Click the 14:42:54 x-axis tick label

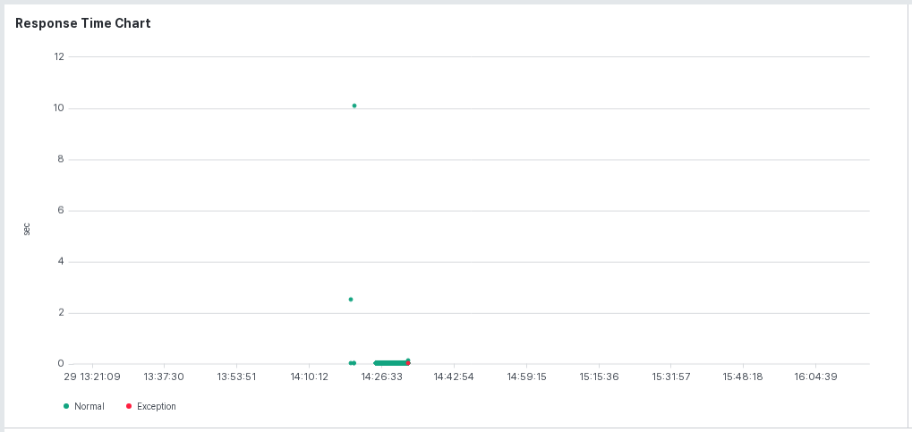pos(454,377)
